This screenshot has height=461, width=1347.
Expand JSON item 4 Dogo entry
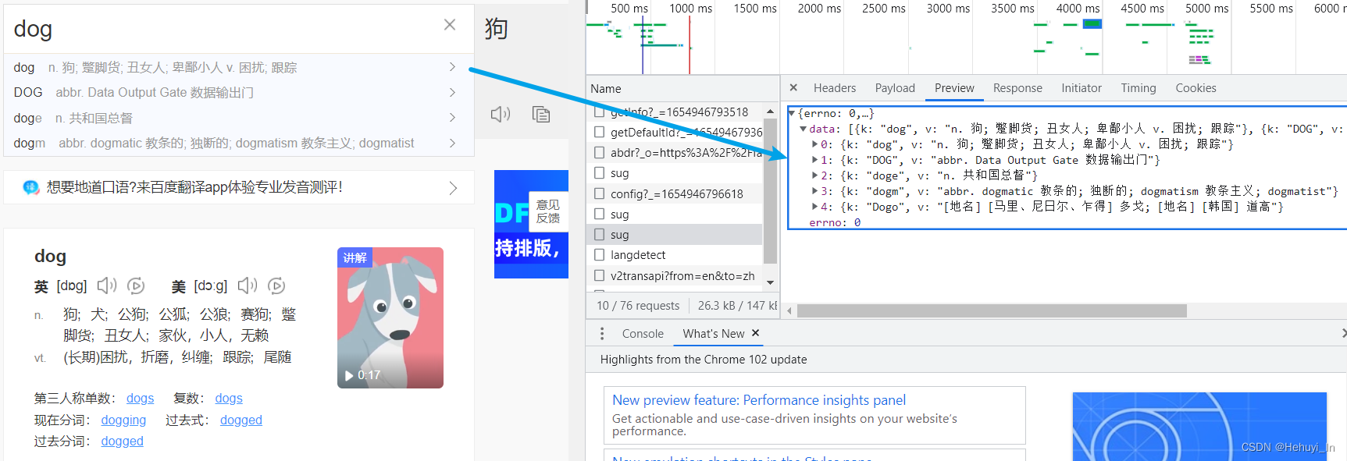tap(814, 207)
